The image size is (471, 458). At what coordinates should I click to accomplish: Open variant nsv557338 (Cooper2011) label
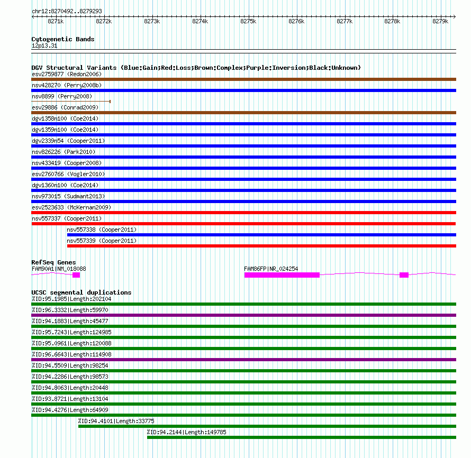(x=102, y=230)
